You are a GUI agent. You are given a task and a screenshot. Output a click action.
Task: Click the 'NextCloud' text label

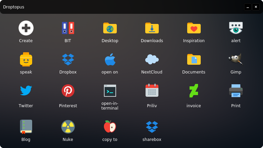coord(152,72)
